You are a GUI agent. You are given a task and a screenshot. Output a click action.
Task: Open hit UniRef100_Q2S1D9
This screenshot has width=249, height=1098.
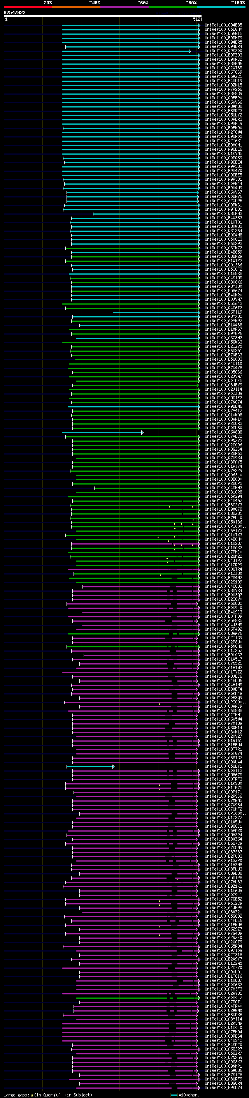tap(223, 582)
